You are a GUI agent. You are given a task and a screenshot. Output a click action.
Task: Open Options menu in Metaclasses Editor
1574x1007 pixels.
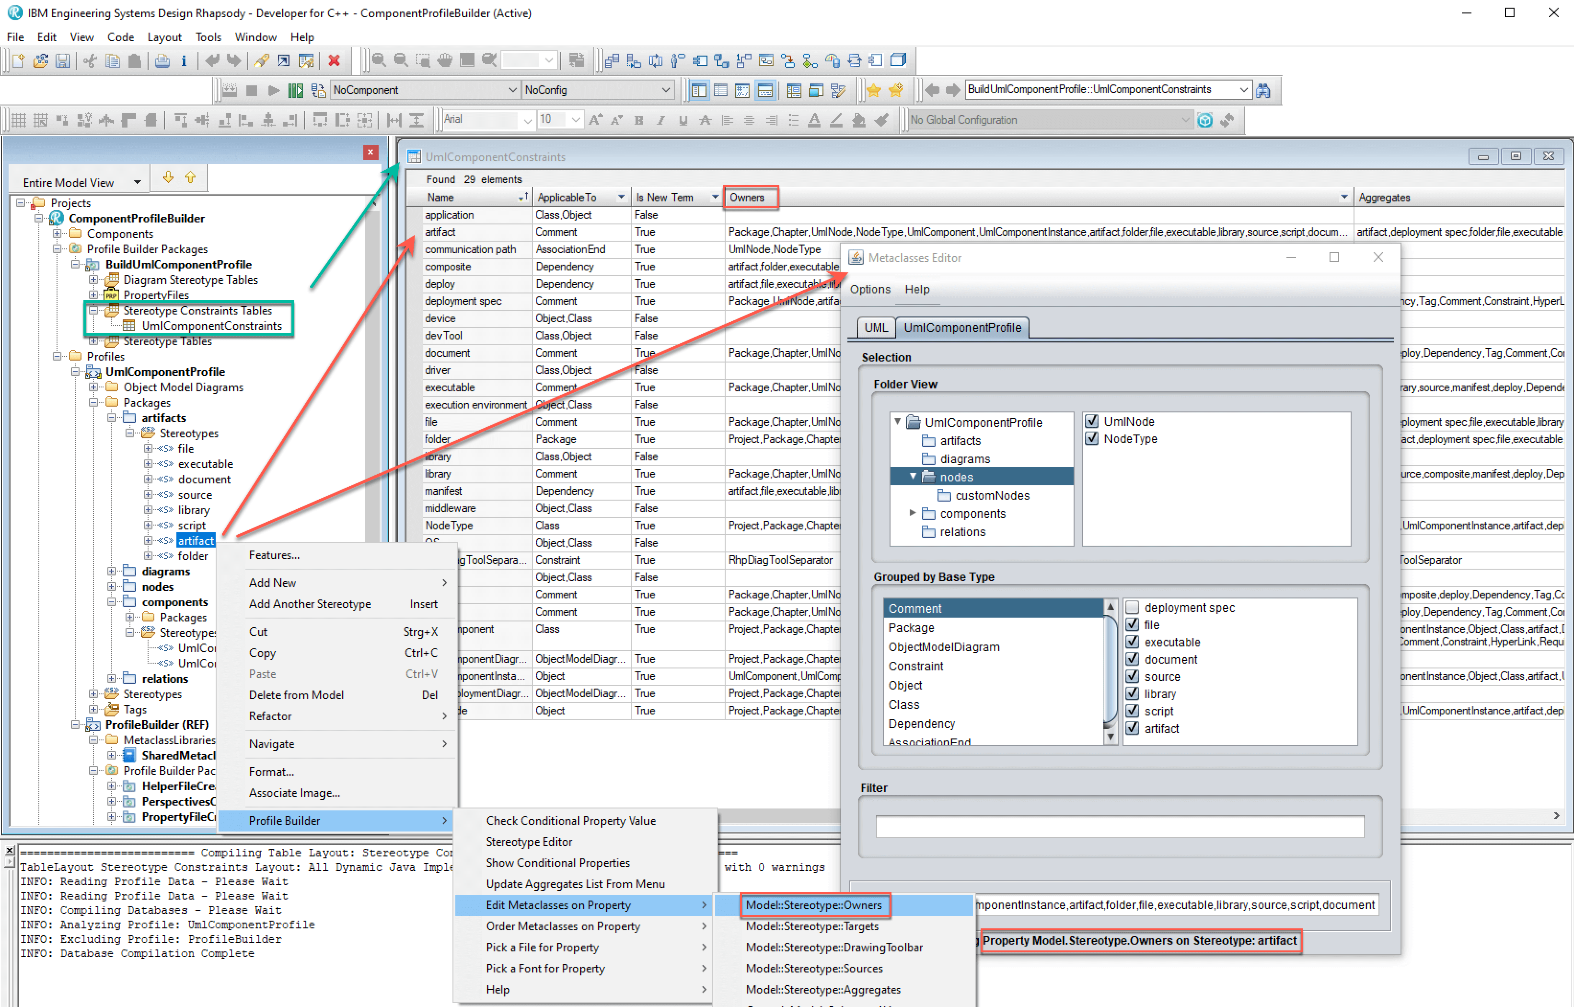[870, 289]
